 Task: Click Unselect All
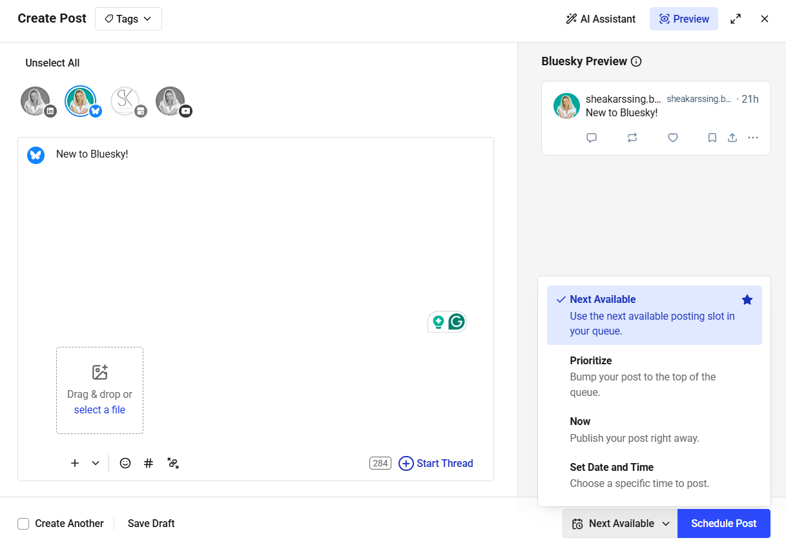(52, 63)
